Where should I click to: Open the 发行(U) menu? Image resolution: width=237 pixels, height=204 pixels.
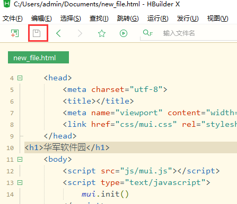[x=188, y=18]
